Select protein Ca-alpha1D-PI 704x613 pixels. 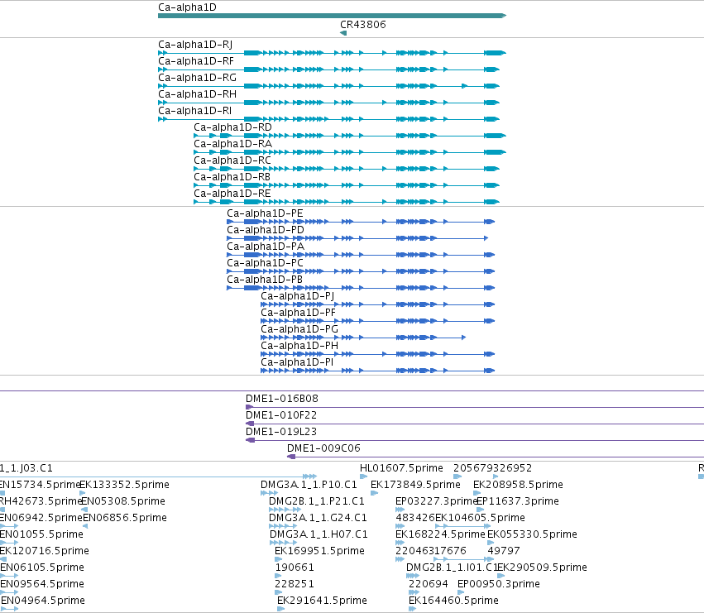pyautogui.click(x=297, y=362)
